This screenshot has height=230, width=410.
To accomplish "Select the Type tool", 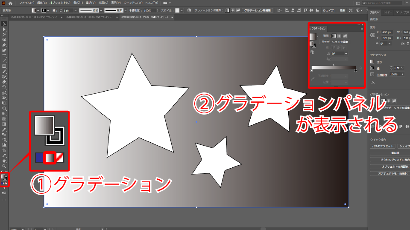I will (4, 55).
